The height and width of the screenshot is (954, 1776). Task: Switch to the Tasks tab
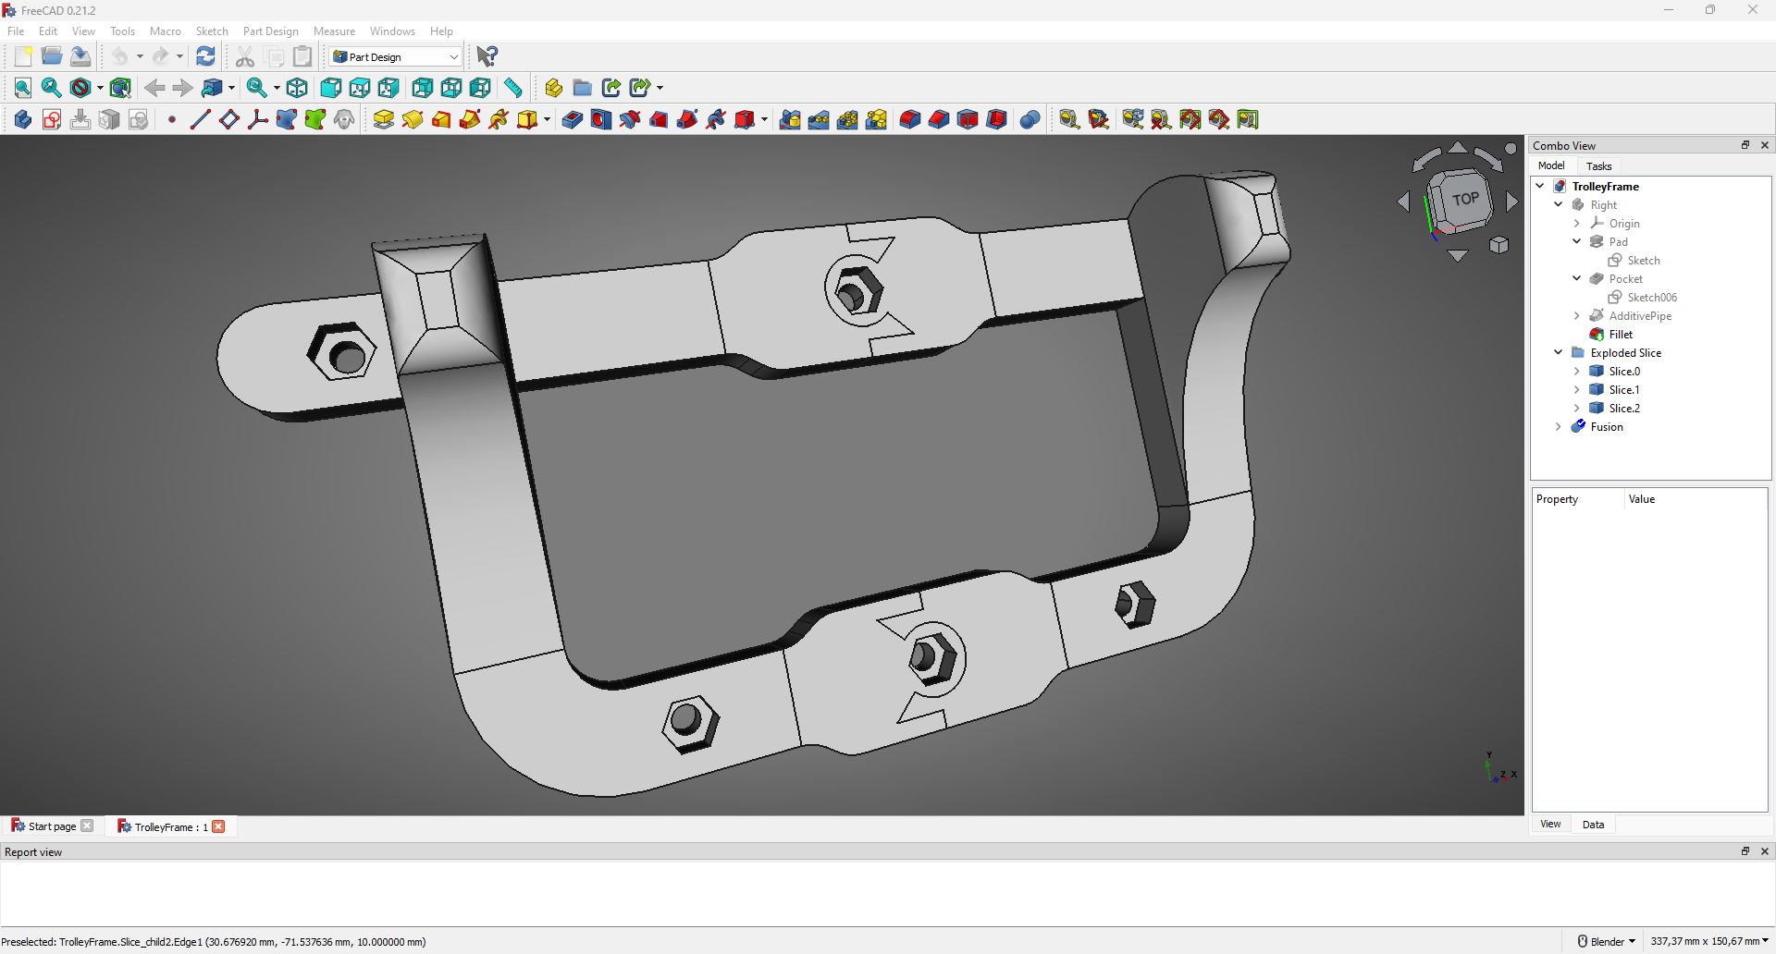(x=1598, y=166)
